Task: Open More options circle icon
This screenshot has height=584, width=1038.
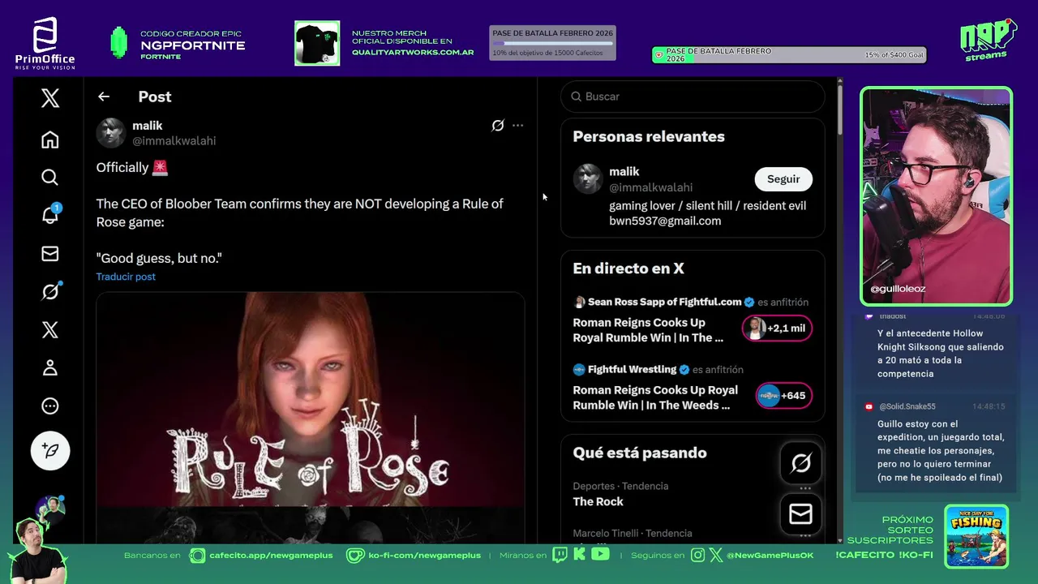Action: click(x=50, y=406)
